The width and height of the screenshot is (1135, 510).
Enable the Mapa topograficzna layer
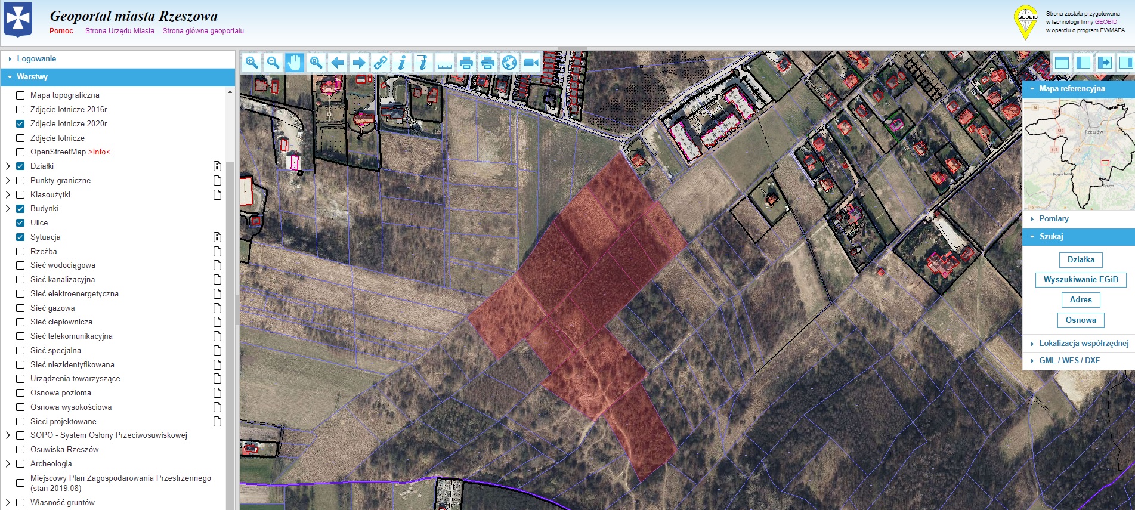[20, 95]
